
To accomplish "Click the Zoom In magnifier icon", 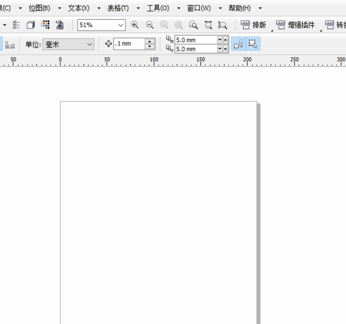I will tap(134, 25).
